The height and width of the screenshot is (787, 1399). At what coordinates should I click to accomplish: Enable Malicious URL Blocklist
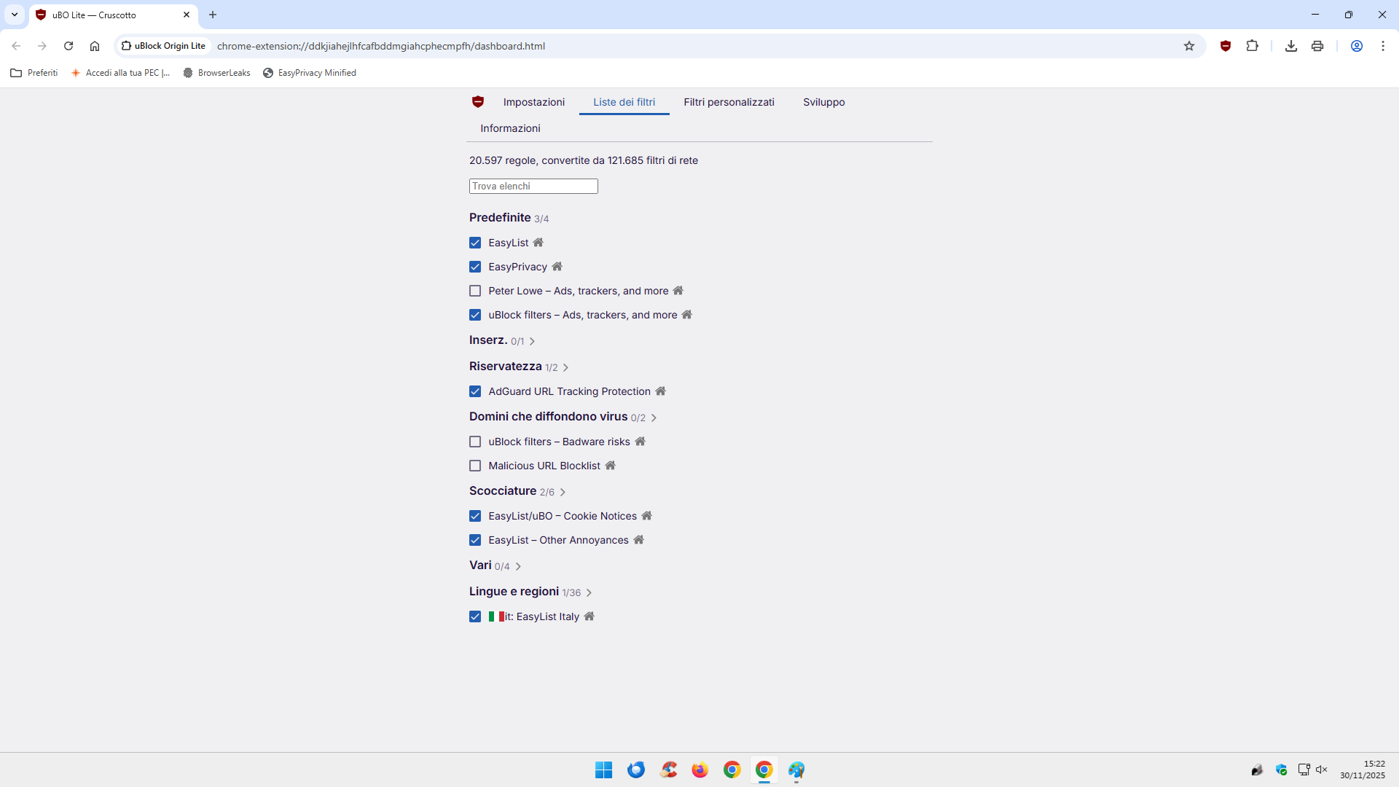(x=475, y=466)
